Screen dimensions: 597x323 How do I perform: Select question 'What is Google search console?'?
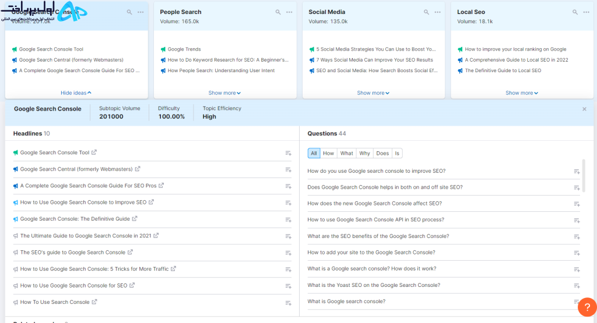(346, 301)
